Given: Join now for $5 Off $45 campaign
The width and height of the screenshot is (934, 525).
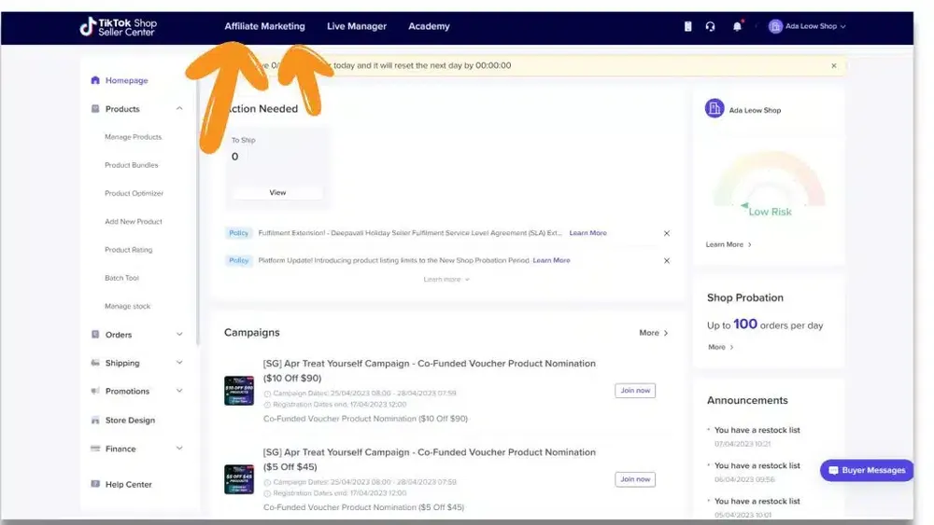Looking at the screenshot, I should coord(635,479).
